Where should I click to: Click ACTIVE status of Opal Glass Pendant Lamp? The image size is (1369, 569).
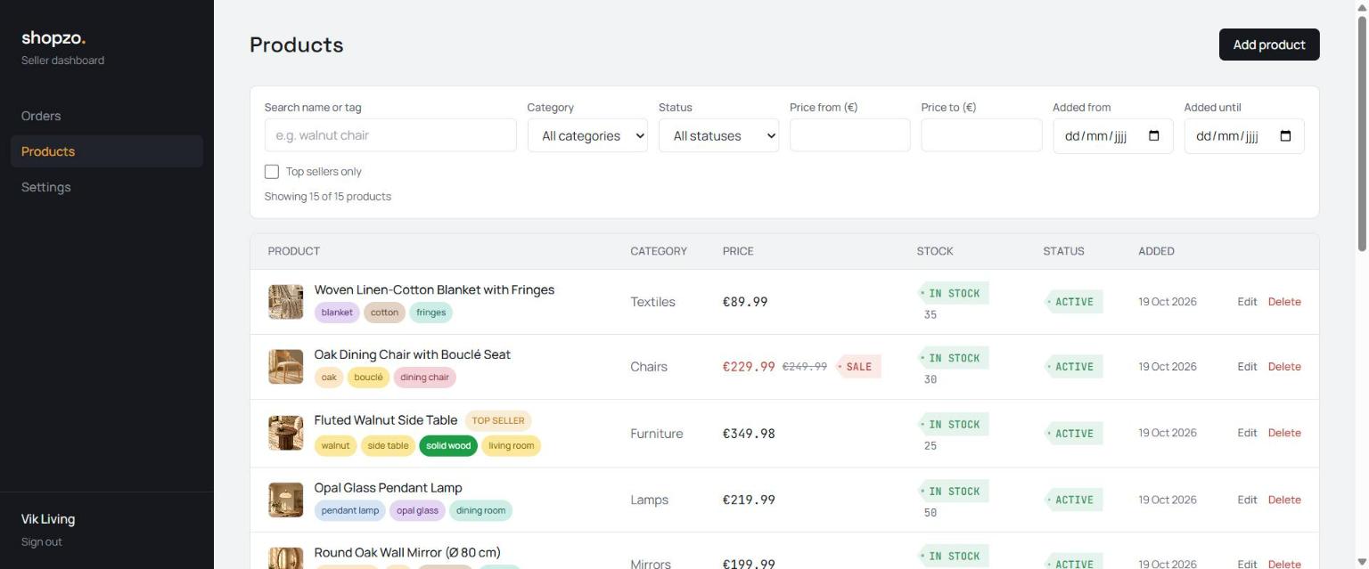[1073, 500]
